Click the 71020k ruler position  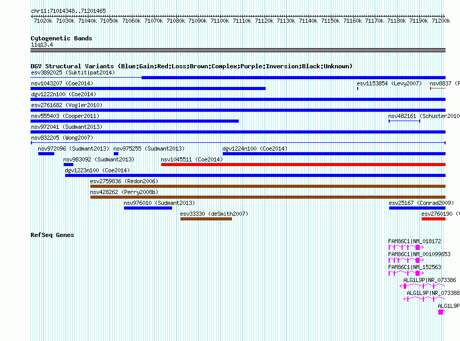43,21
